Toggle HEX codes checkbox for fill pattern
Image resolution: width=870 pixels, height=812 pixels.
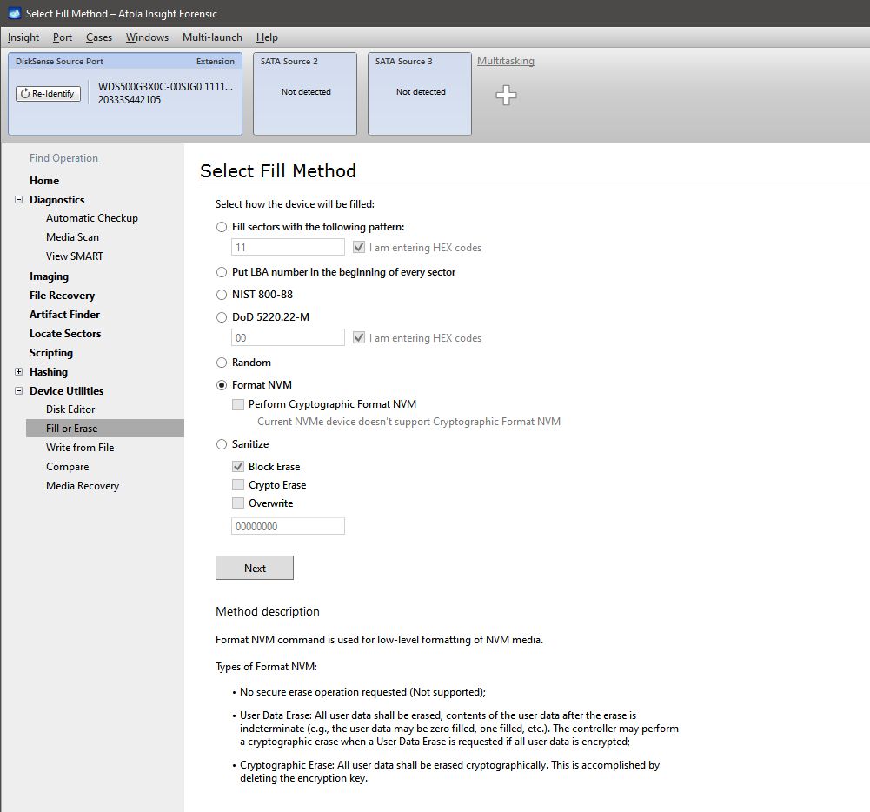point(359,247)
